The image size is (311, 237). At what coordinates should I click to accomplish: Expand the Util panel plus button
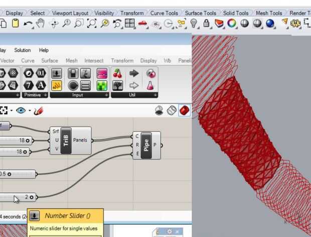[x=155, y=95]
